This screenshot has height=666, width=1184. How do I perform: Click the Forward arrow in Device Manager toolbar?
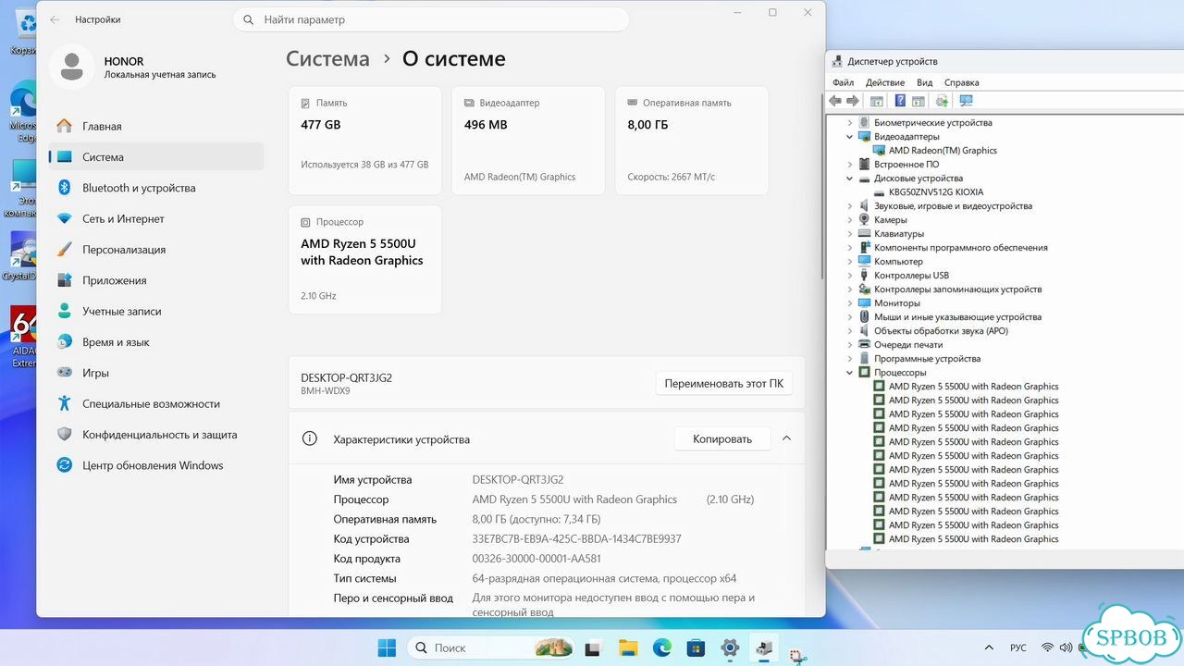[854, 101]
